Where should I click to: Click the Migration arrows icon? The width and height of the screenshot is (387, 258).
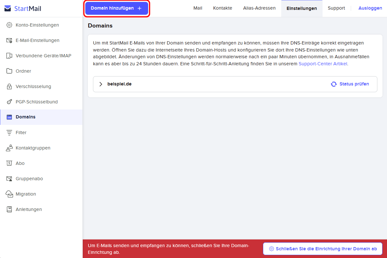tap(9, 194)
